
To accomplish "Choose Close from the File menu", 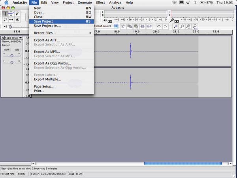I will (62, 17).
